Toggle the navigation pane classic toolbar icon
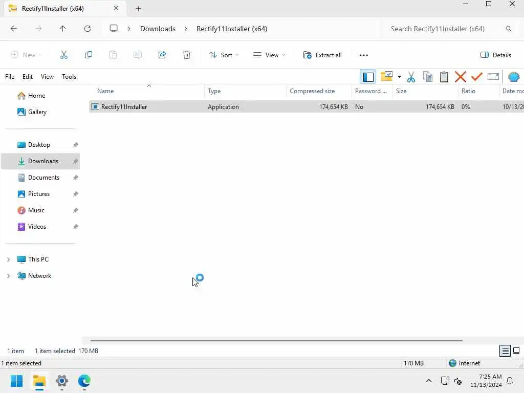 click(x=368, y=77)
